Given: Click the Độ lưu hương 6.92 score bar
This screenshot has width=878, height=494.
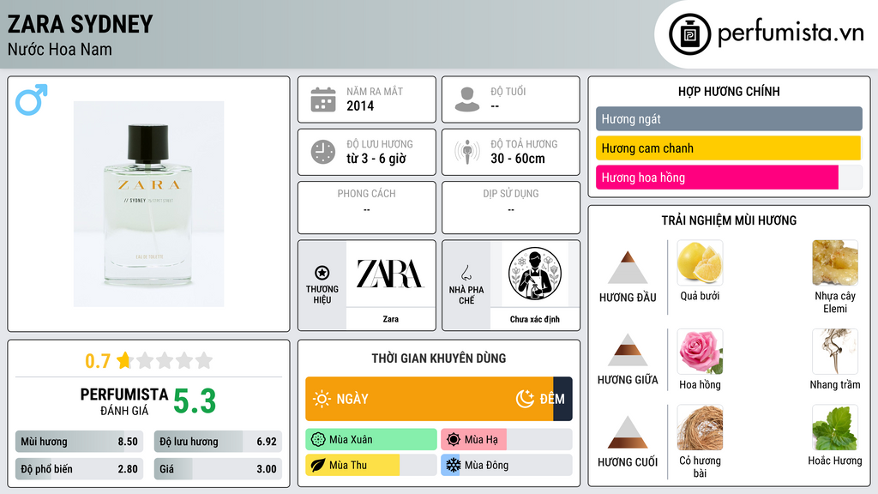Looking at the screenshot, I should pos(218,442).
